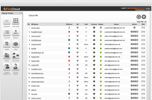Open the Work Flow tool
This screenshot has width=152, height=100.
point(16,55)
